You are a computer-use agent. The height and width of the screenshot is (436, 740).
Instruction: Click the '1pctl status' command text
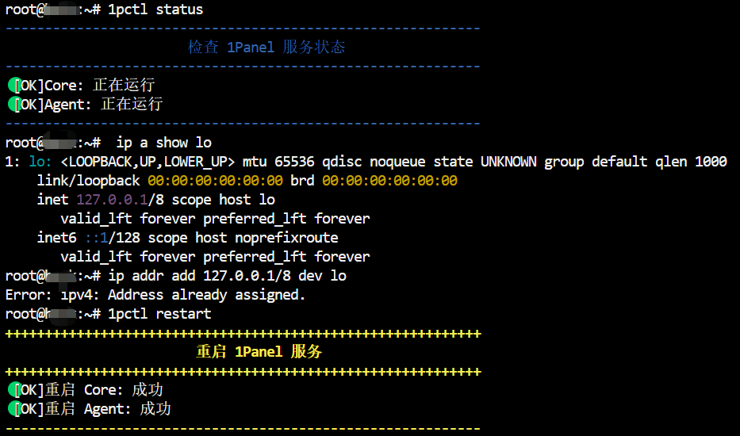coord(155,10)
